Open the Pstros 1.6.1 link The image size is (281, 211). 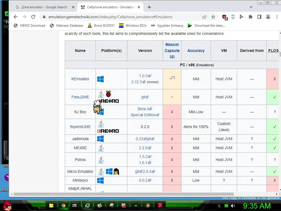point(145,163)
